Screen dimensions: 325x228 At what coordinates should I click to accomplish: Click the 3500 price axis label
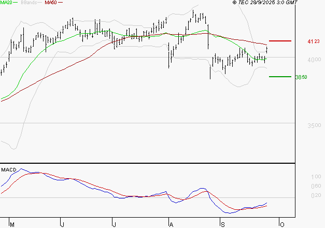pyautogui.click(x=314, y=125)
